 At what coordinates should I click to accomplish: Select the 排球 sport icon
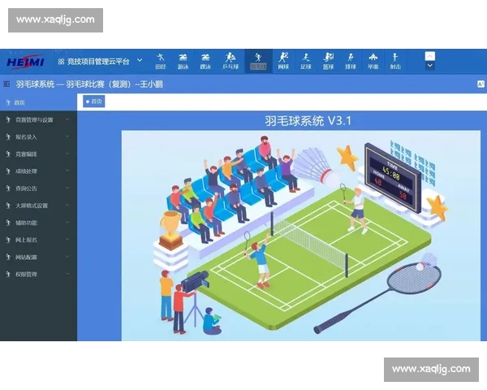click(x=351, y=60)
